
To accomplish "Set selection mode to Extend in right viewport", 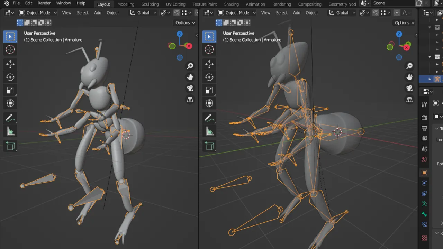I will [226, 23].
